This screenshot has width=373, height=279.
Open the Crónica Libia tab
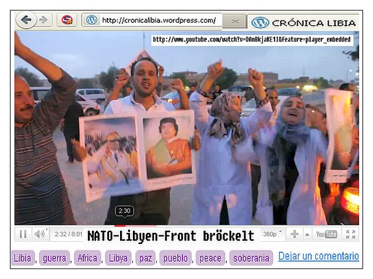pyautogui.click(x=304, y=23)
